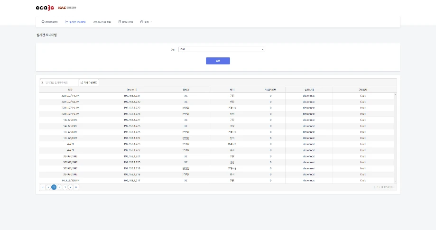Viewport: 436px width, 230px height.
Task: Select Device ID cell 192.168.1.226
Action: (132, 126)
